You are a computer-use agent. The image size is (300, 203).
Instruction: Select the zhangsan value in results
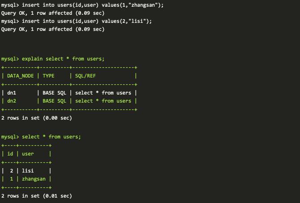pyautogui.click(x=34, y=179)
